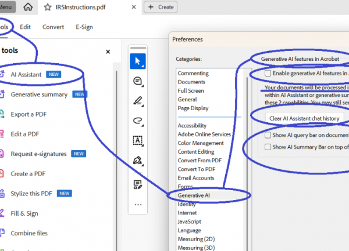Screen dimensions: 349x251
Task: Select Commenting category
Action: click(193, 73)
